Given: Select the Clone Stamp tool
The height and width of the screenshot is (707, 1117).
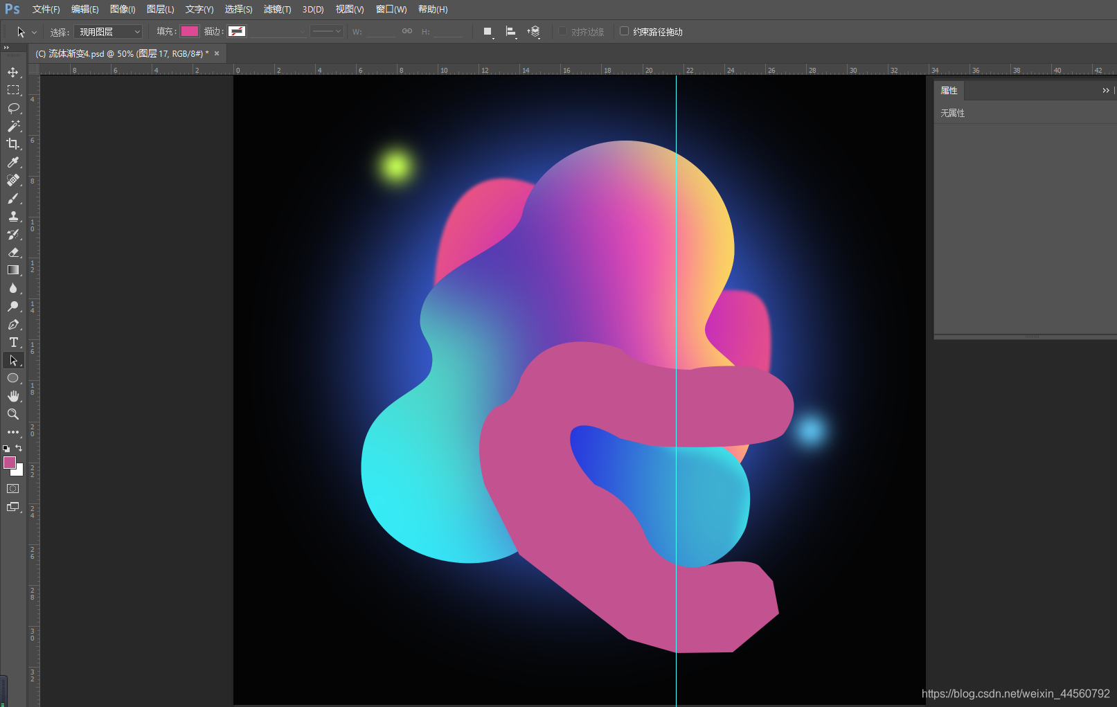Looking at the screenshot, I should pos(13,216).
